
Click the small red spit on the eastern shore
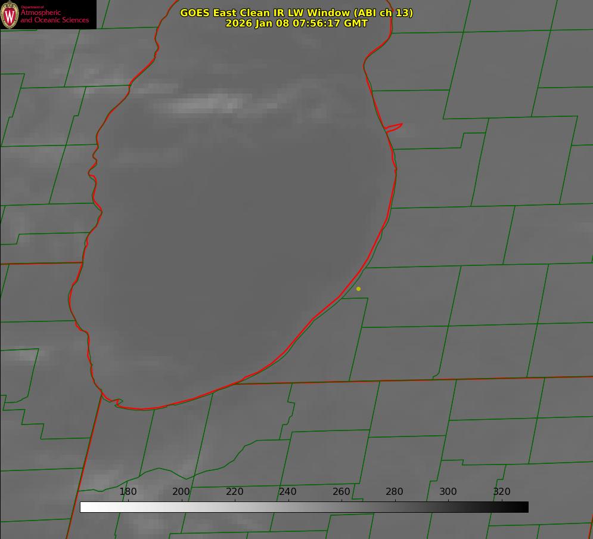click(394, 127)
